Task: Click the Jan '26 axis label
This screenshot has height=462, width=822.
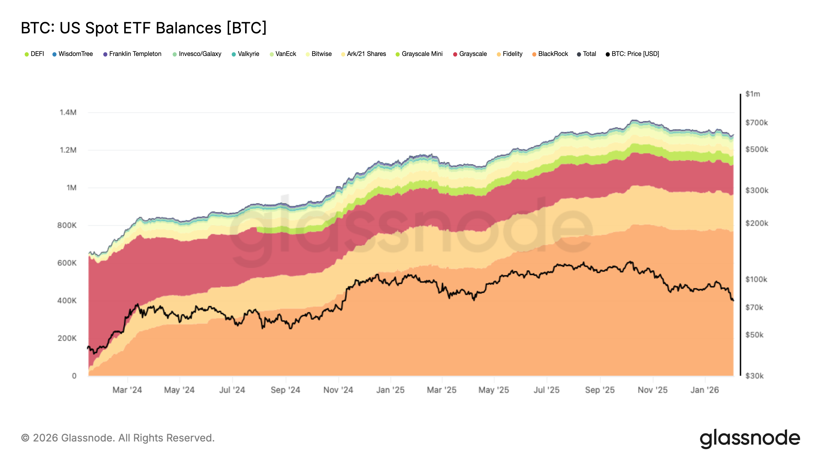Action: pos(705,390)
